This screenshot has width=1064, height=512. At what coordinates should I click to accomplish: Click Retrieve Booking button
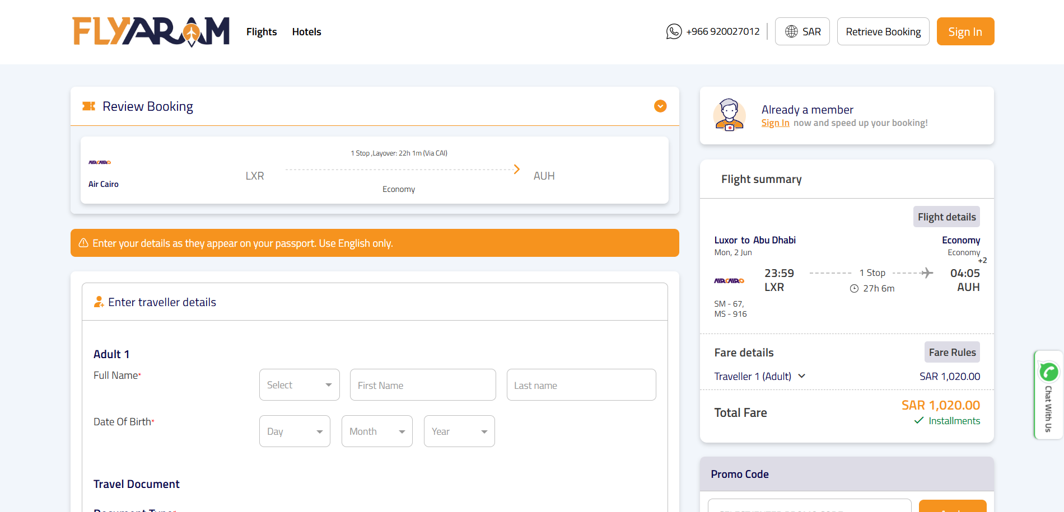tap(883, 31)
